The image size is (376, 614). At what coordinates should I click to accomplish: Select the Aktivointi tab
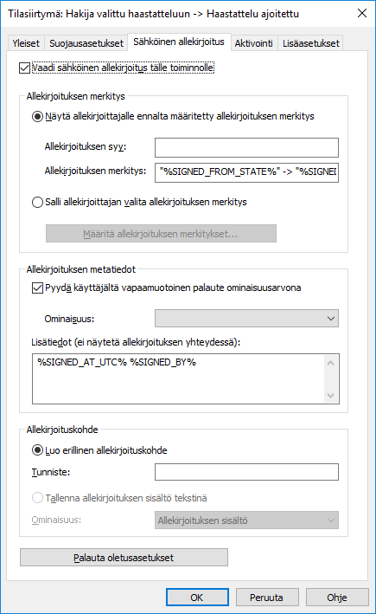pos(253,43)
